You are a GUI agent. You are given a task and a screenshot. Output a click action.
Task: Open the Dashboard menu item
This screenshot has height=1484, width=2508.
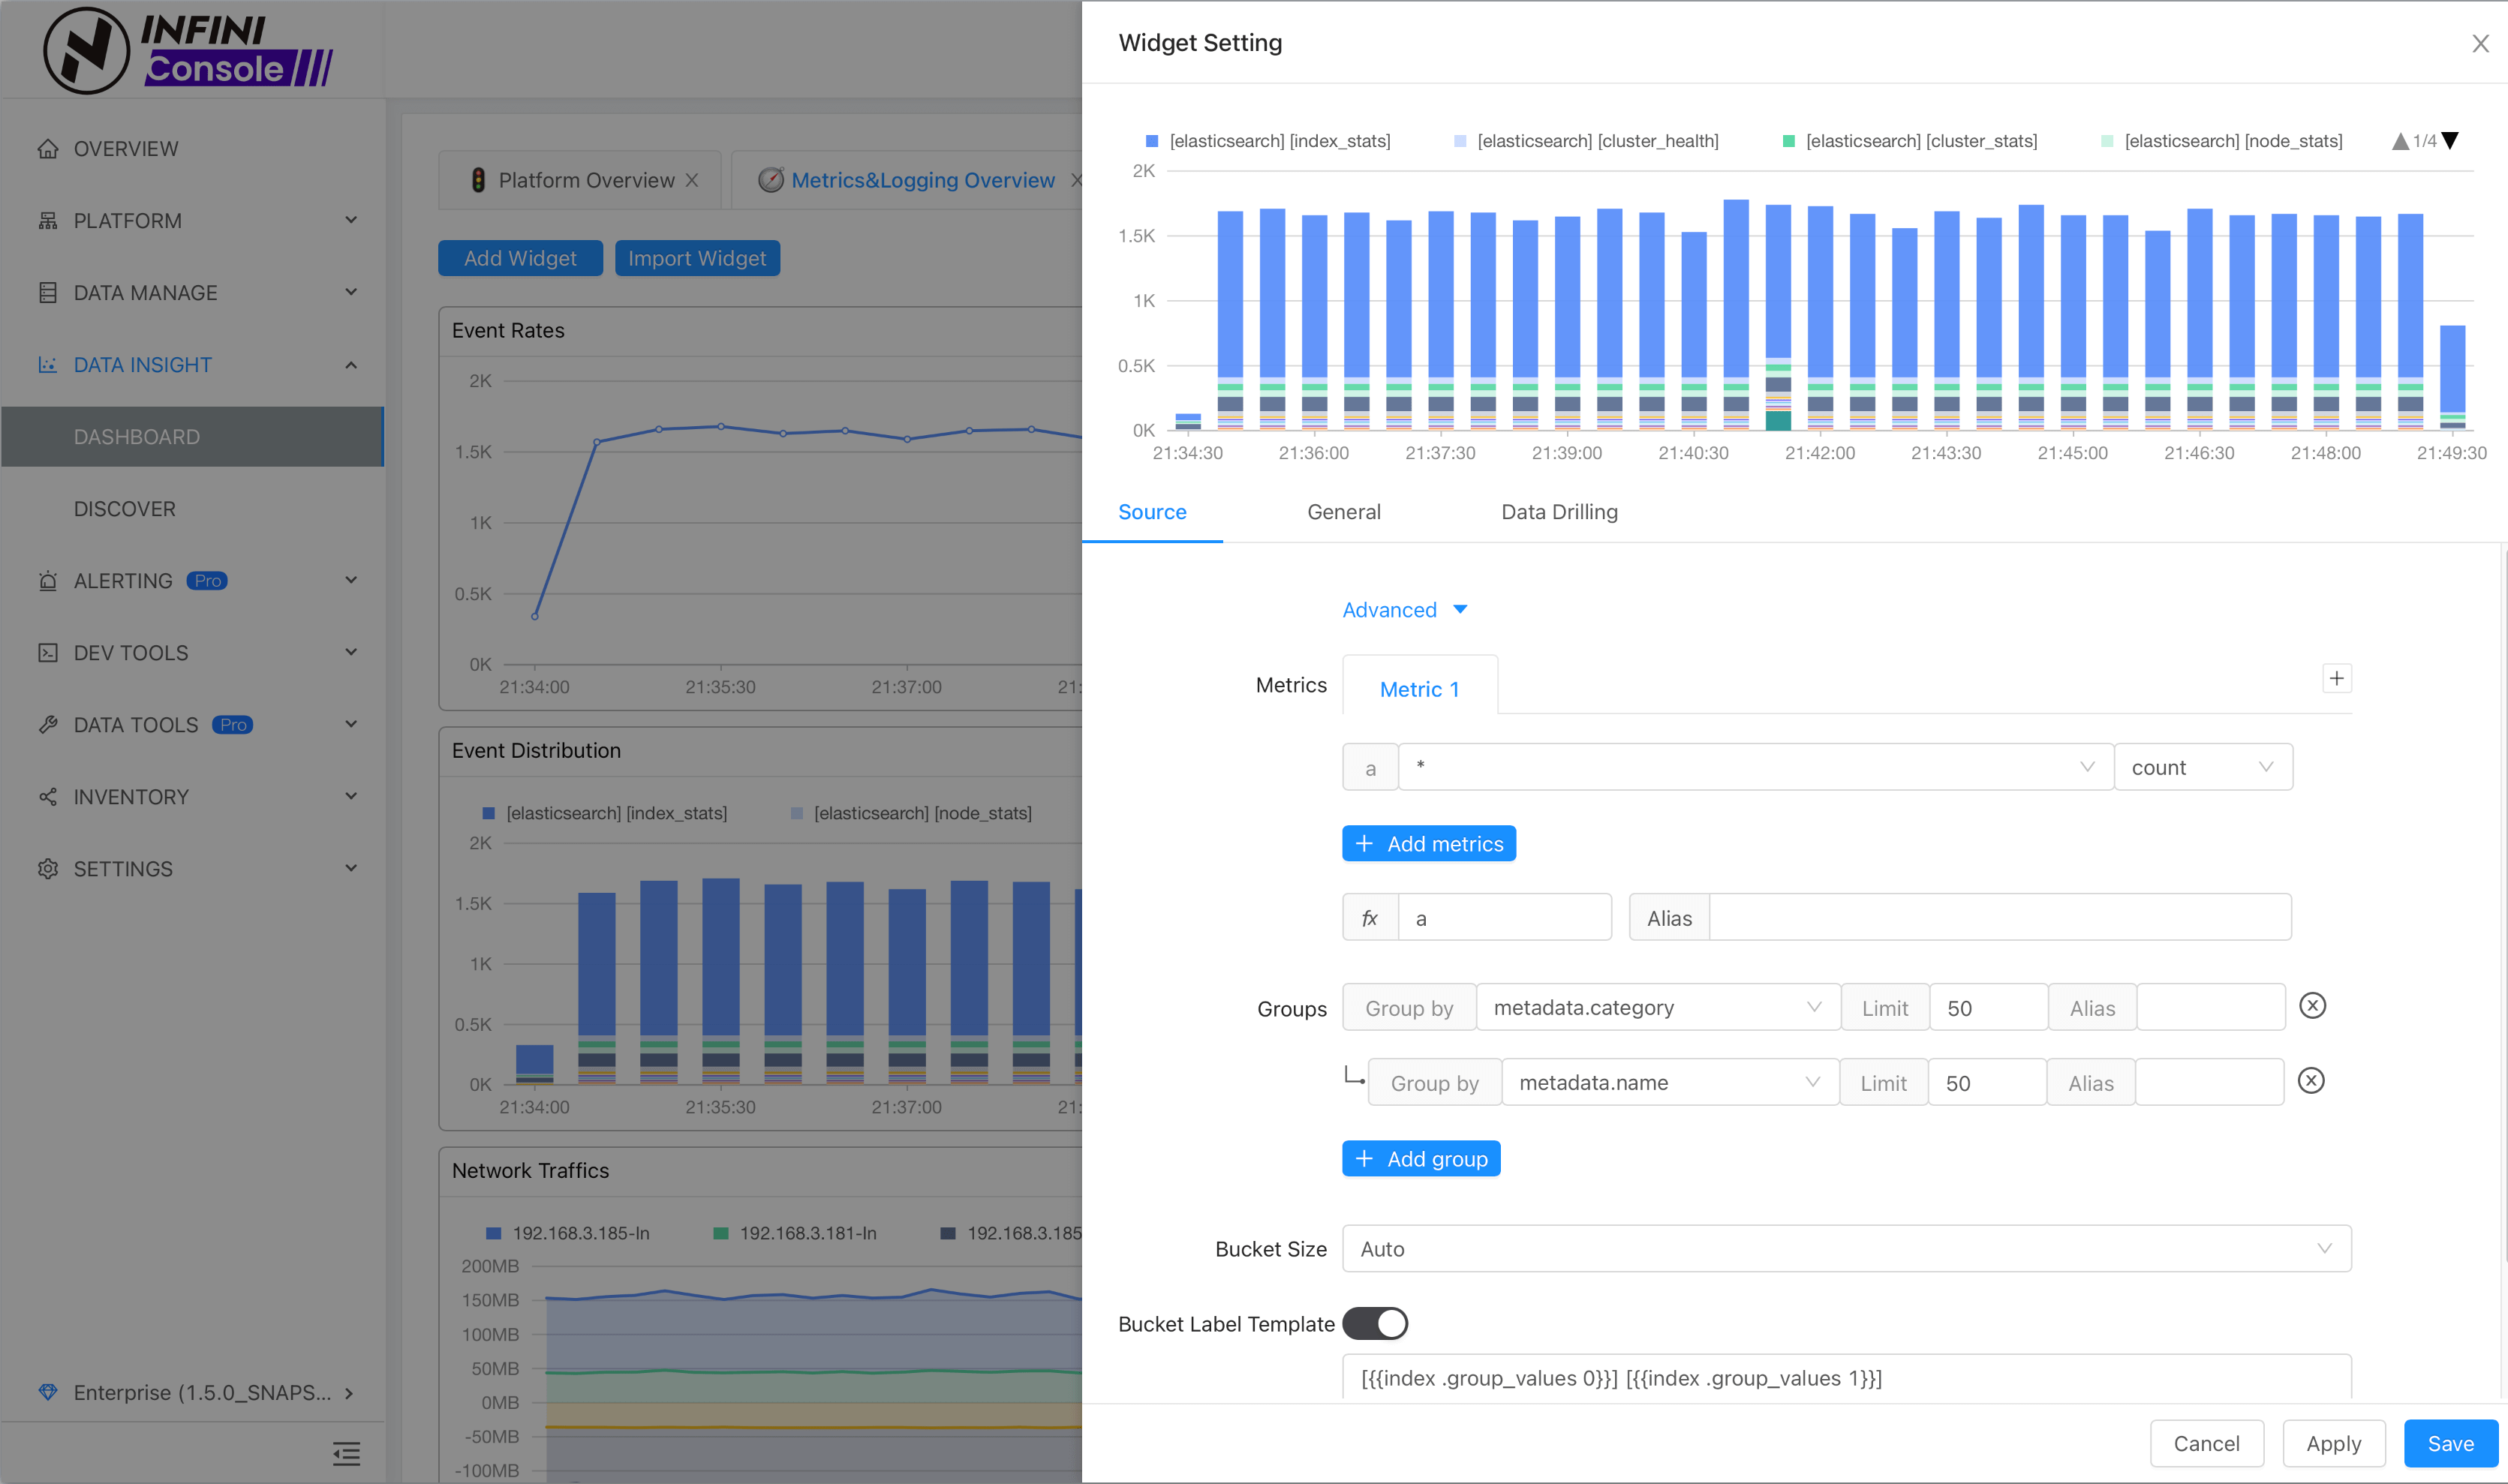[x=192, y=436]
